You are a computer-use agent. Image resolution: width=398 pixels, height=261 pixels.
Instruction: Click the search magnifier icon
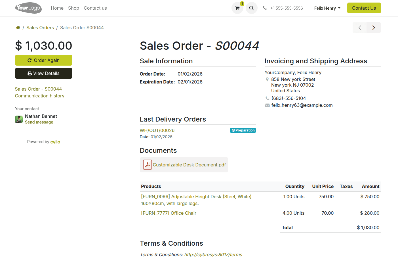(251, 8)
